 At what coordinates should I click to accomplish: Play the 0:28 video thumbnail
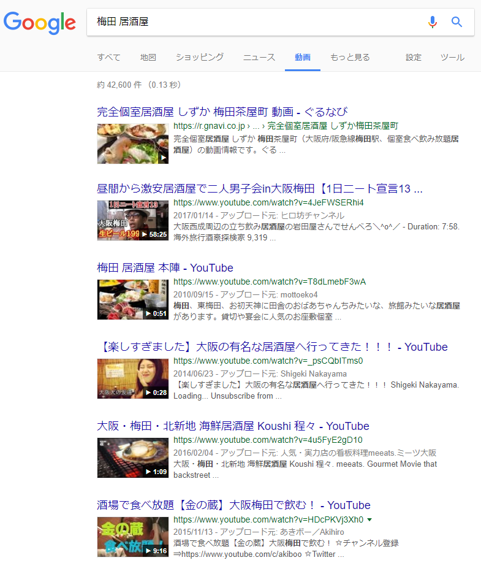[133, 378]
